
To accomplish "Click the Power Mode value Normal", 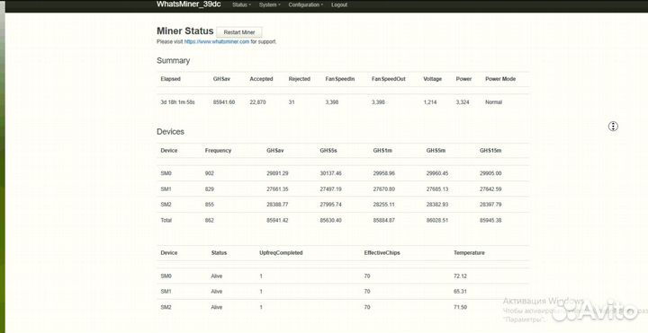I will 493,102.
